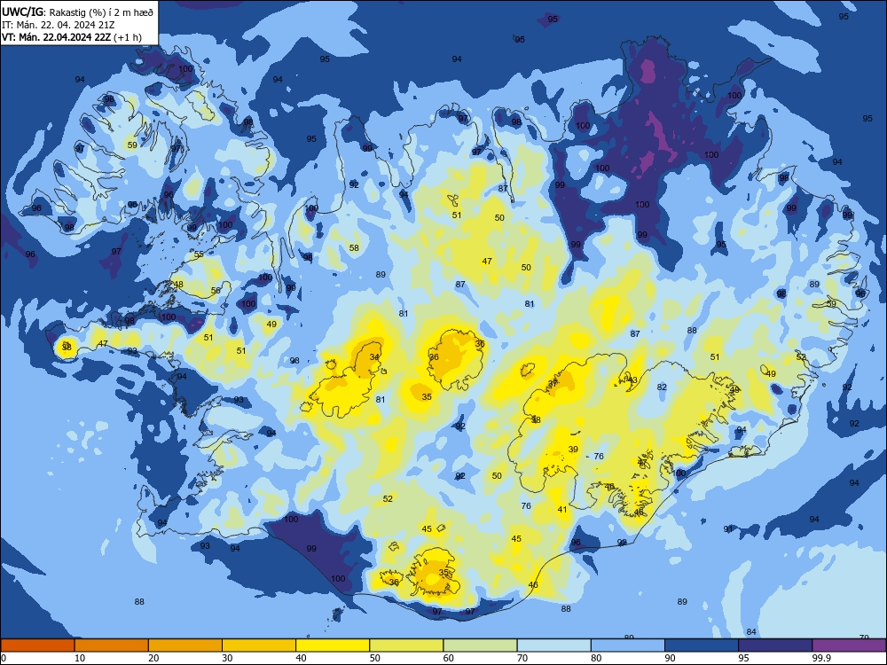The width and height of the screenshot is (887, 665).
Task: Click the map value "56"
Action: pyautogui.click(x=216, y=291)
